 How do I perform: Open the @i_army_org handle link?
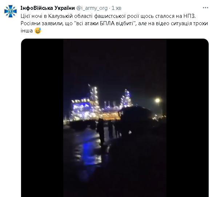(x=92, y=8)
